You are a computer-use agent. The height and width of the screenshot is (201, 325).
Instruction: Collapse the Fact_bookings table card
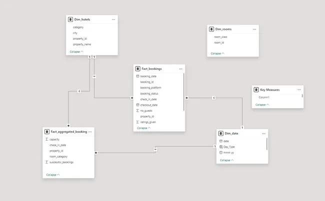[x=144, y=128]
